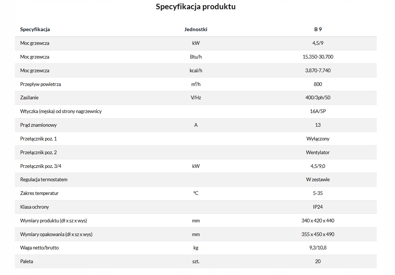This screenshot has width=395, height=275.
Task: Click the "15.350-30.700" Btu/h value
Action: [318, 57]
